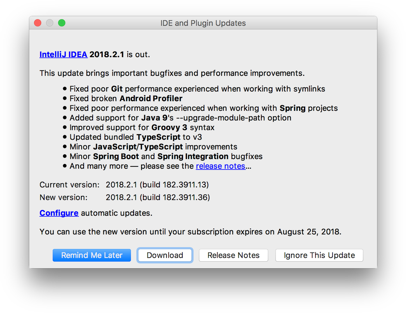
Task: Choose Ignore This Update
Action: (x=319, y=255)
